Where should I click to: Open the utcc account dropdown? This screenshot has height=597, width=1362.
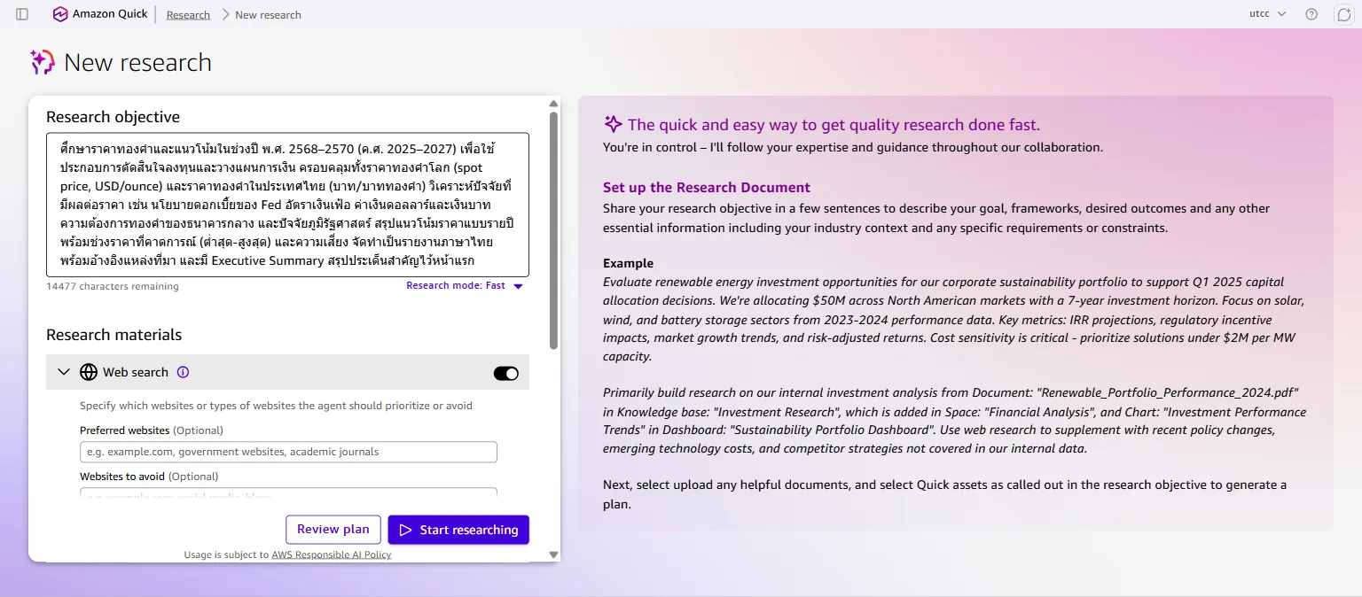click(1267, 14)
